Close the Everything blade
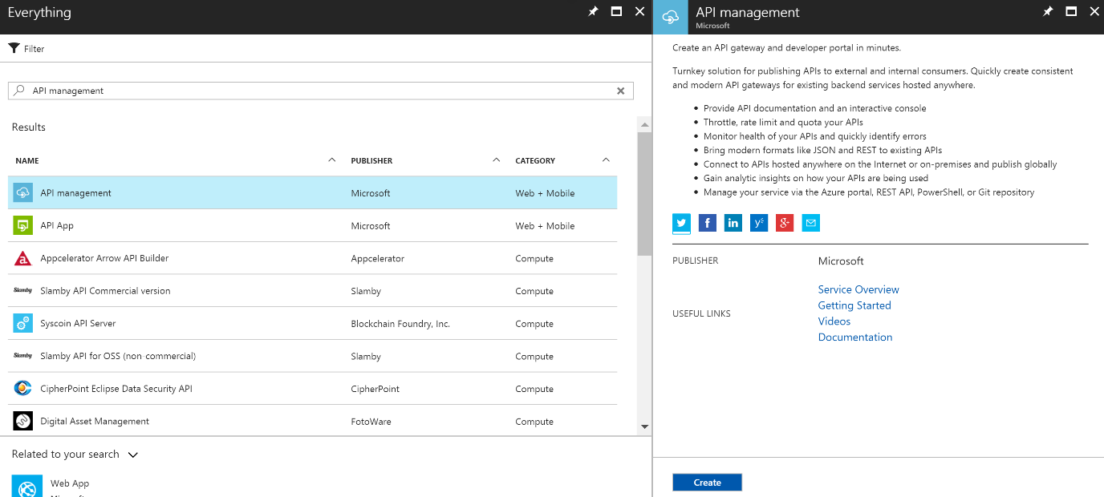The image size is (1104, 497). tap(639, 11)
